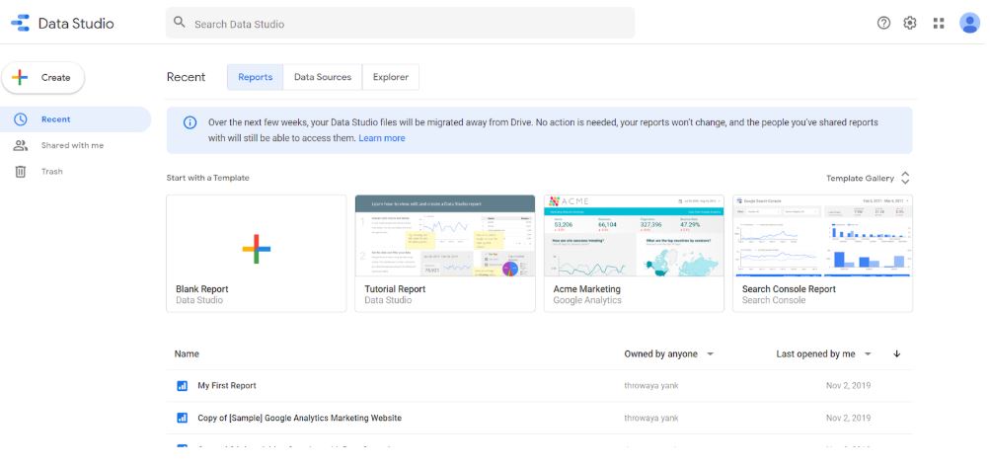Select Shared with me in sidebar

coord(75,145)
